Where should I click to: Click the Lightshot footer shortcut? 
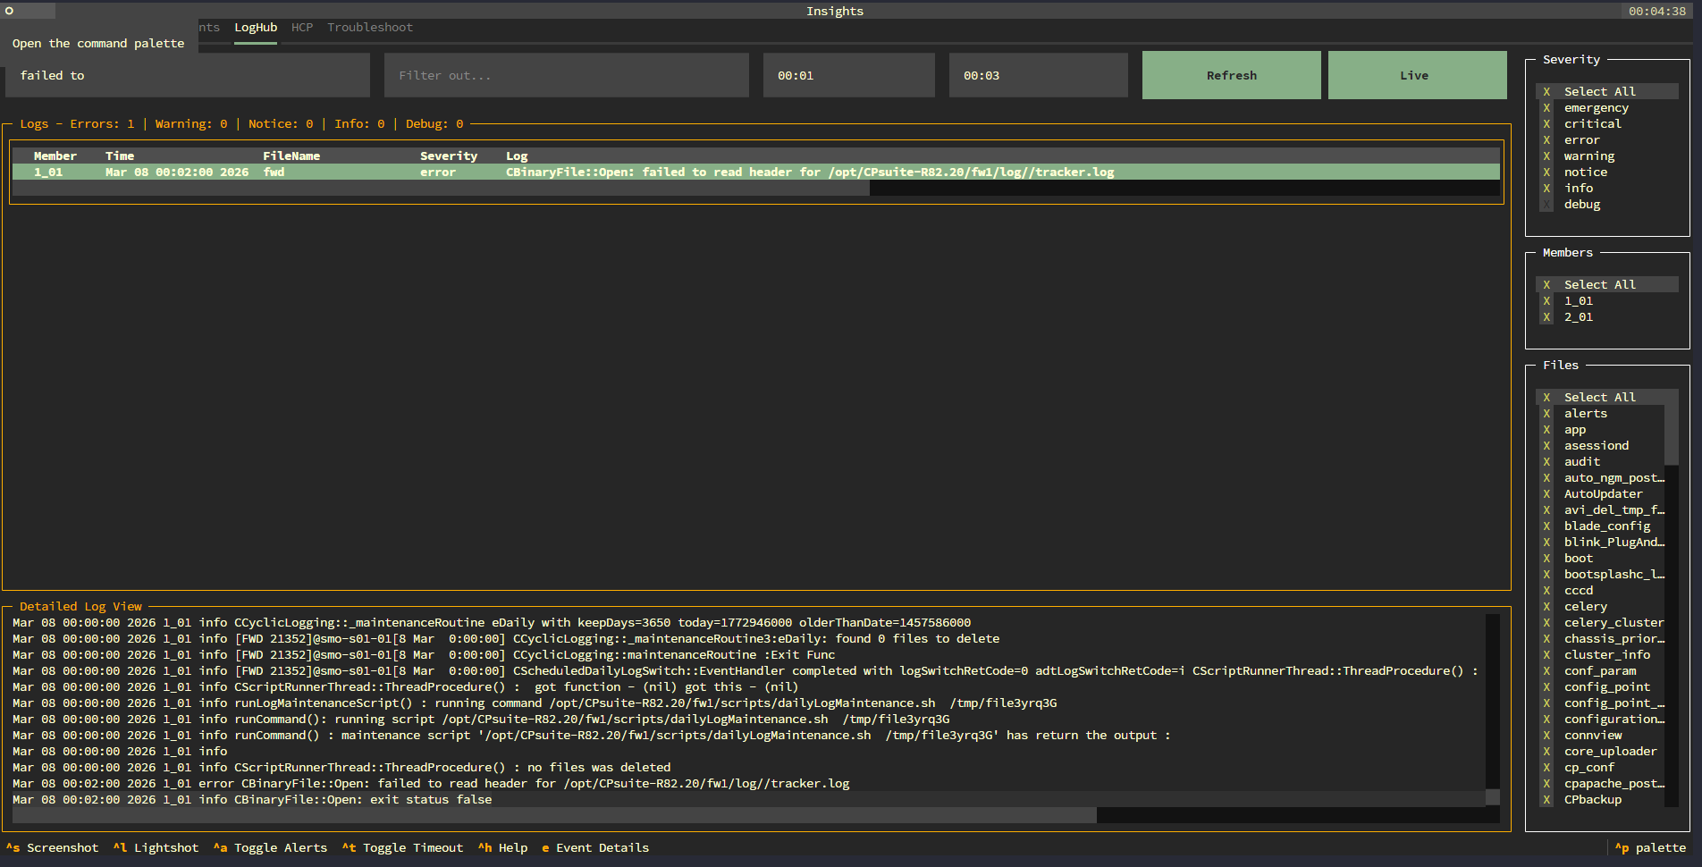click(156, 847)
